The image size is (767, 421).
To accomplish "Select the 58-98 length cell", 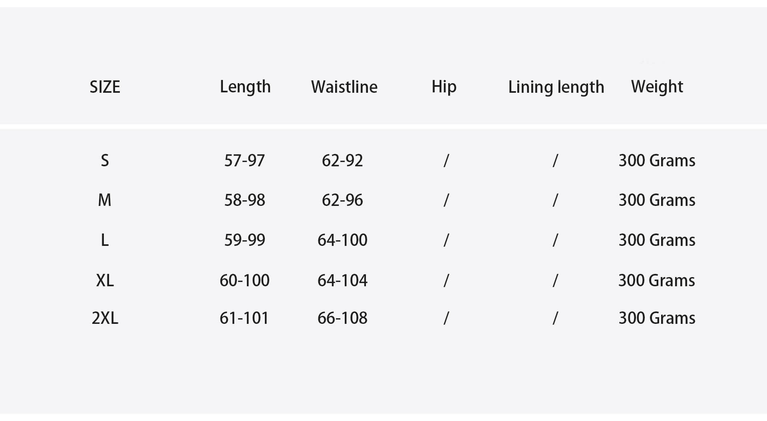I will click(244, 200).
